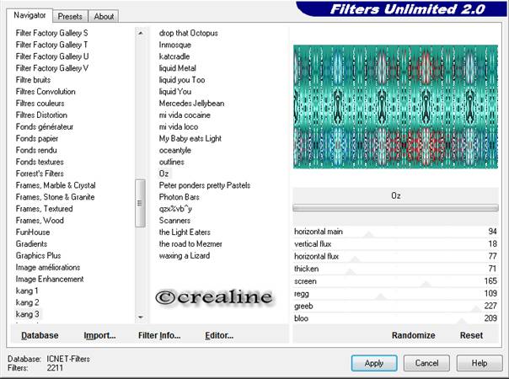The height and width of the screenshot is (379, 509).
Task: Launch the Editor... button
Action: pos(219,335)
